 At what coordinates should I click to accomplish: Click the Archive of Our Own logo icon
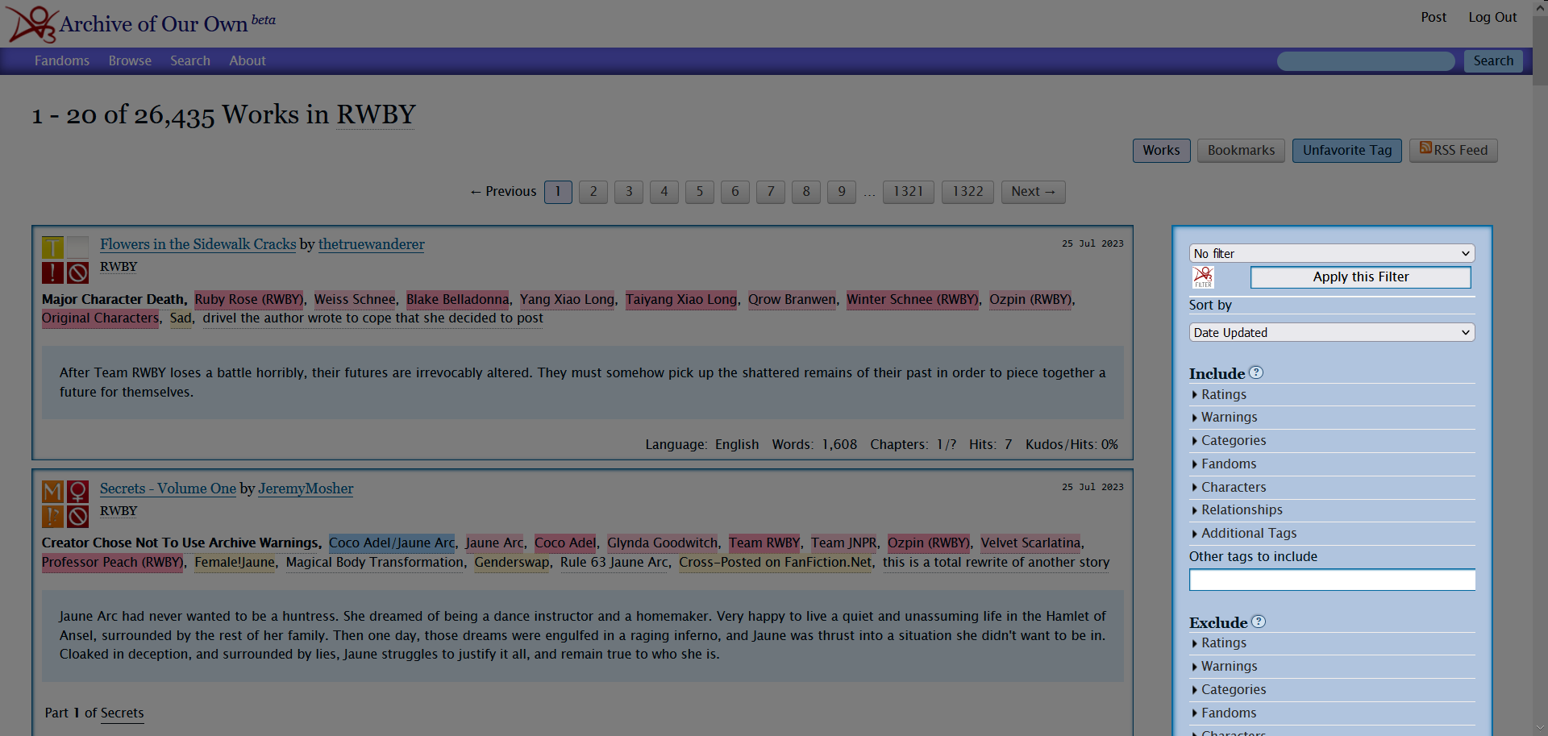32,23
